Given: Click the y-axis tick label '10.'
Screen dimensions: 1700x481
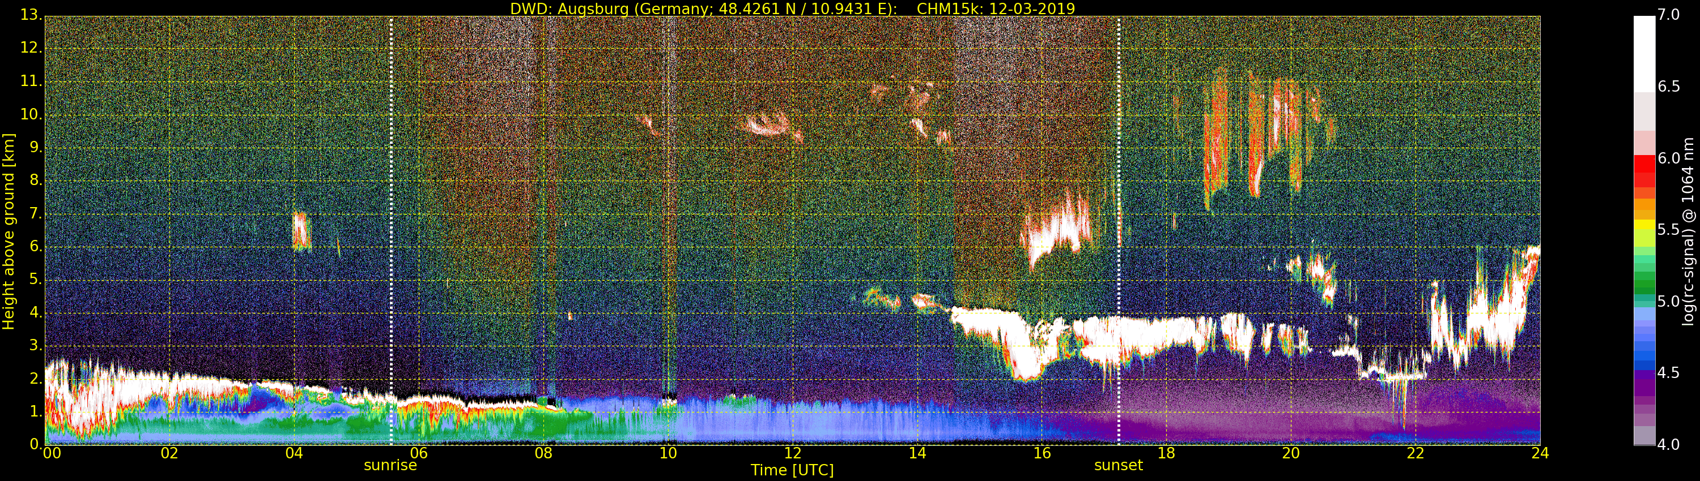Looking at the screenshot, I should point(31,114).
